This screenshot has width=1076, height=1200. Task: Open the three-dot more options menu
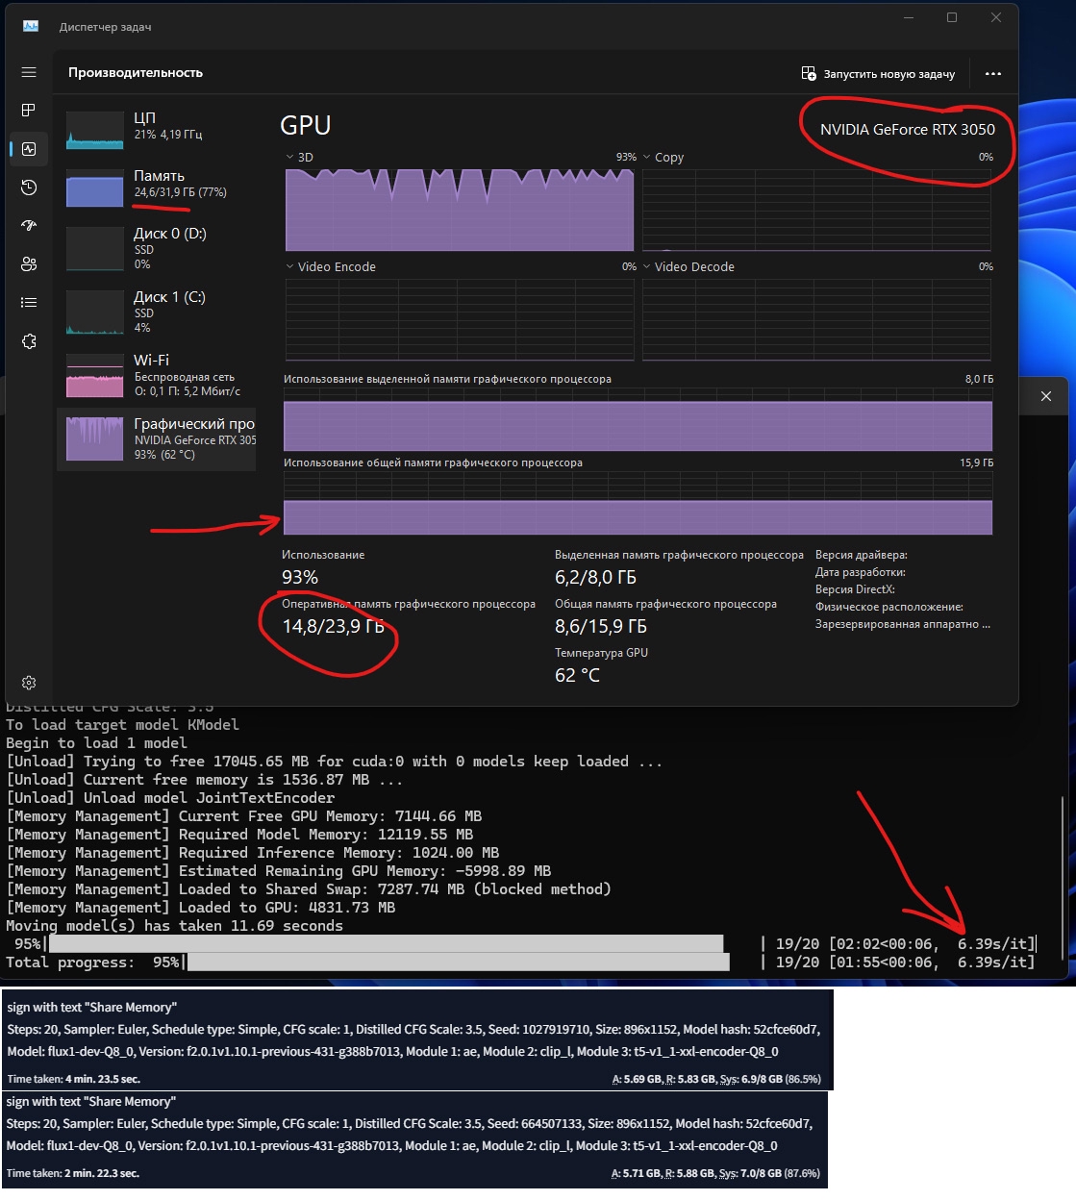point(993,74)
